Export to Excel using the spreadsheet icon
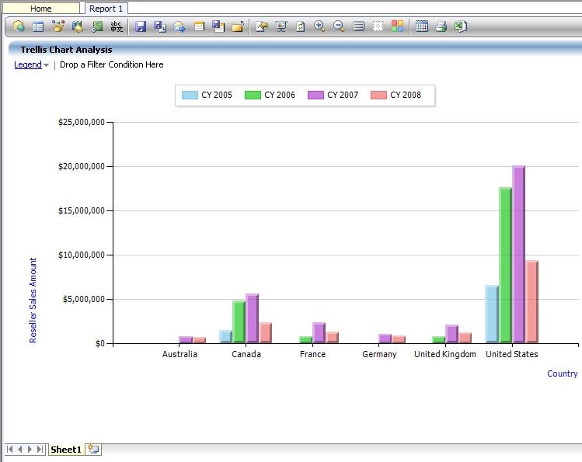The image size is (582, 462). click(461, 26)
